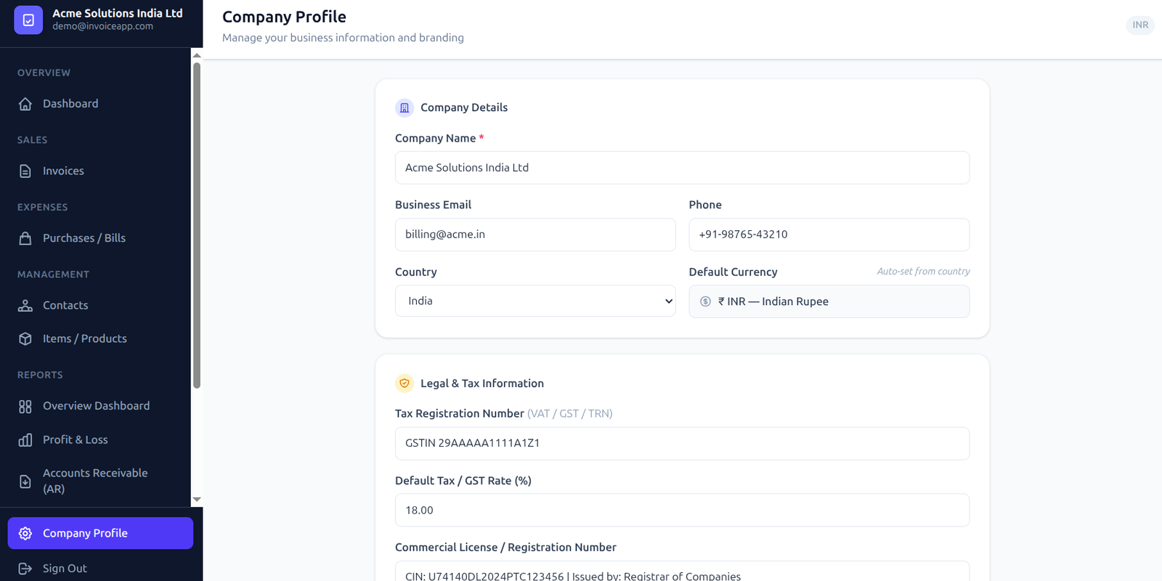Click the Acme Solutions India Ltd sidebar title
The width and height of the screenshot is (1162, 581).
pyautogui.click(x=118, y=13)
